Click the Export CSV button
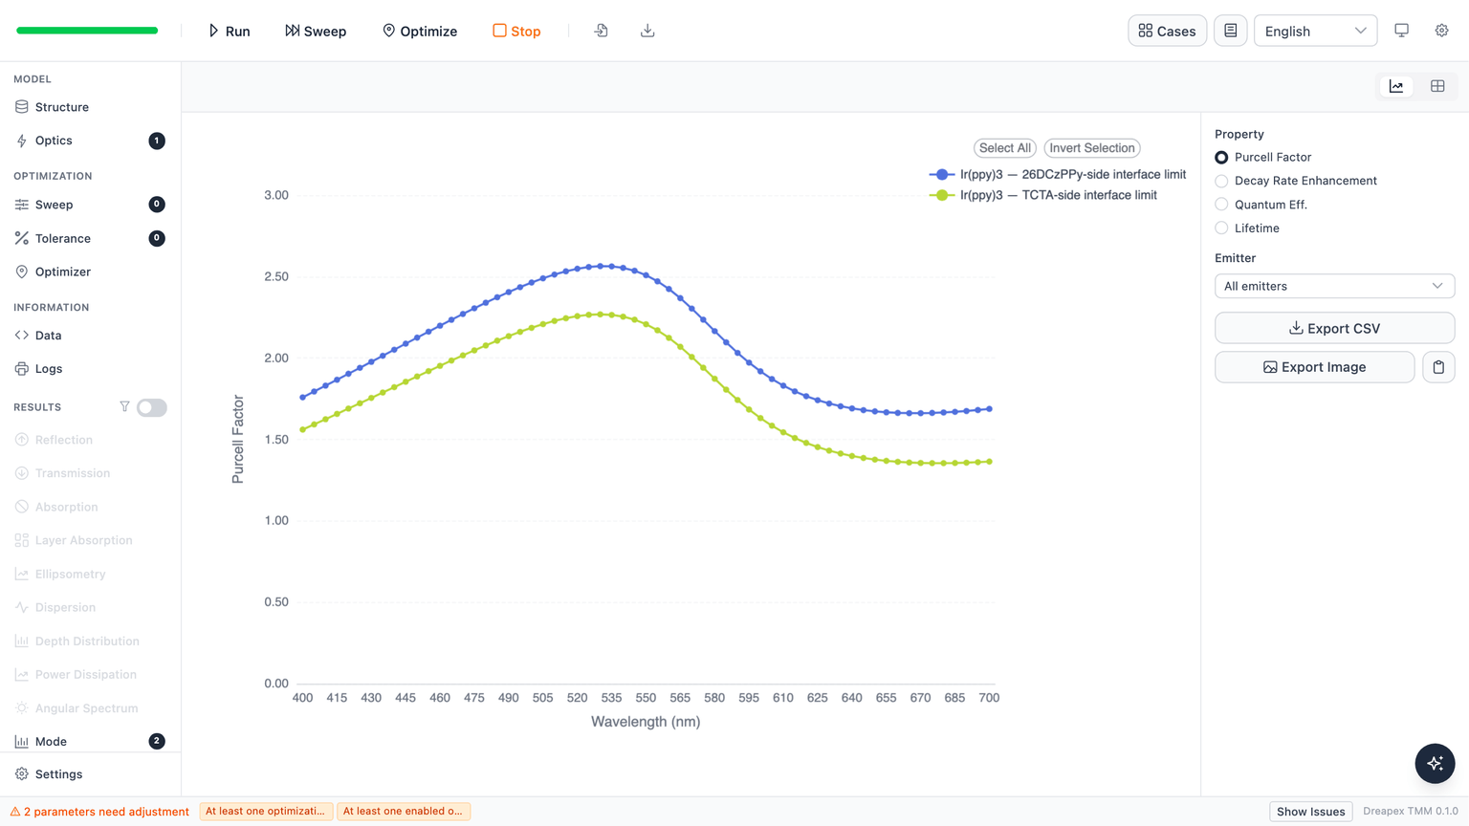This screenshot has width=1469, height=826. 1334,328
